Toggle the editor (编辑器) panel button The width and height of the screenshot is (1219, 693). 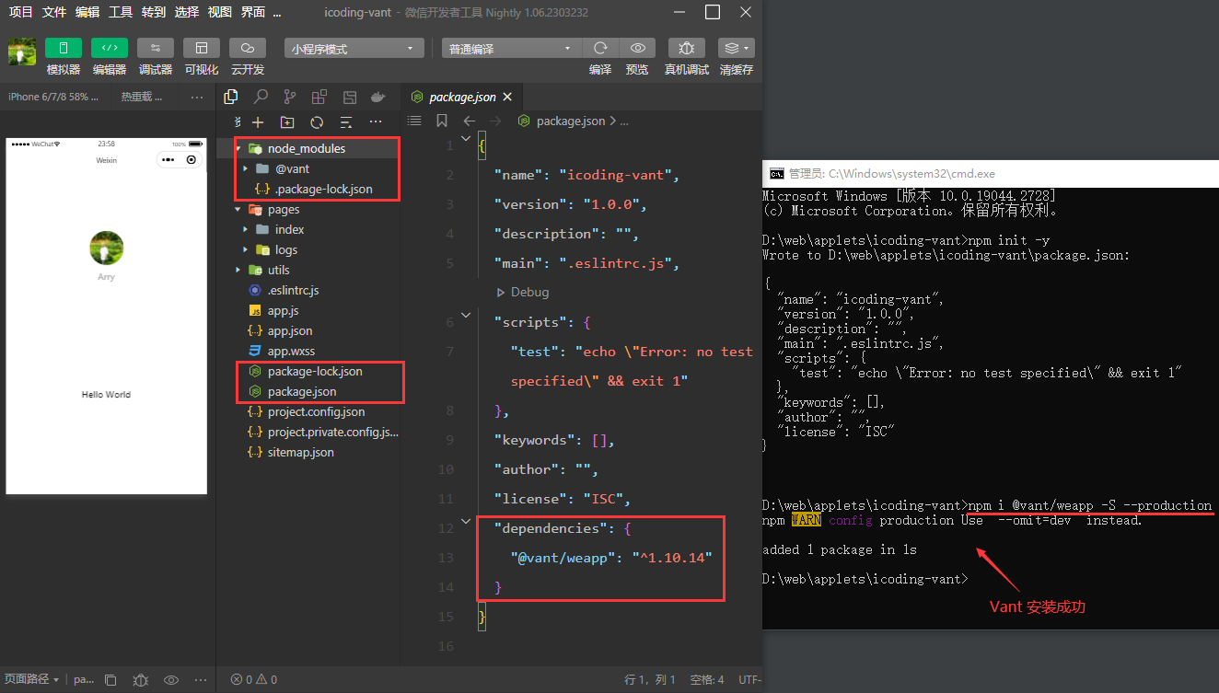pyautogui.click(x=110, y=48)
